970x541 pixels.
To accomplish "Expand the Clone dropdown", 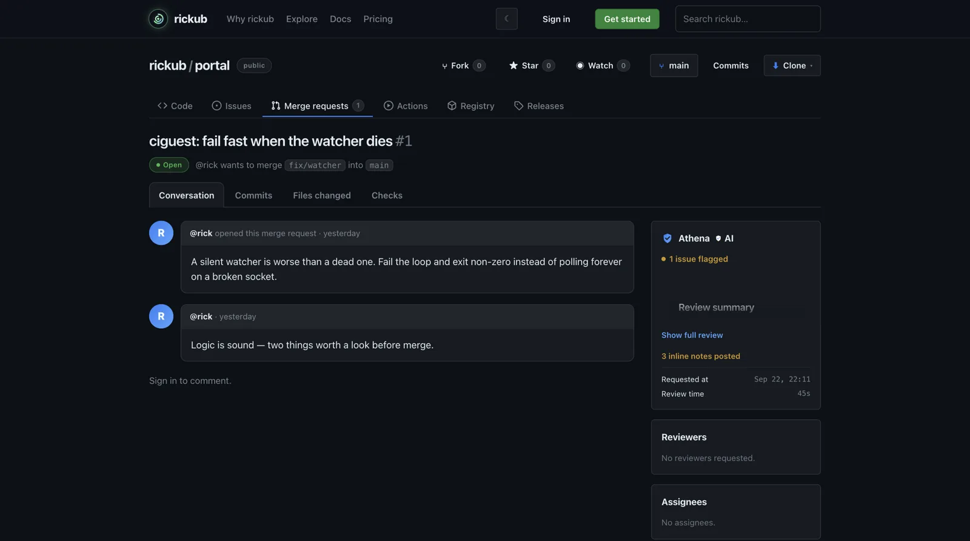I will (792, 66).
